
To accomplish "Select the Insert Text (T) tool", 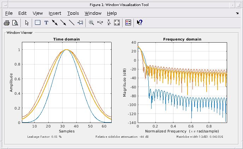I will coord(46,23).
